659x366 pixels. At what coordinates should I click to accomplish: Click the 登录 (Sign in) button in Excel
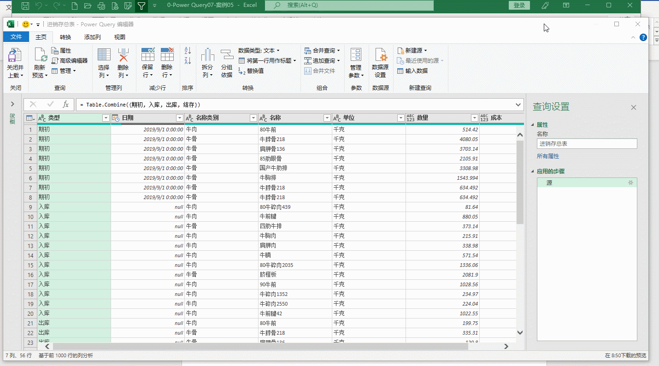coord(519,5)
